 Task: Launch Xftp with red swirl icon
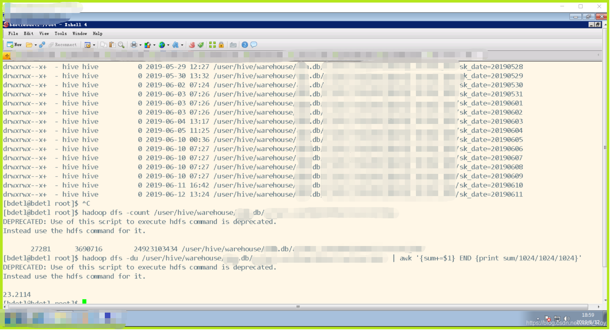[x=192, y=45]
